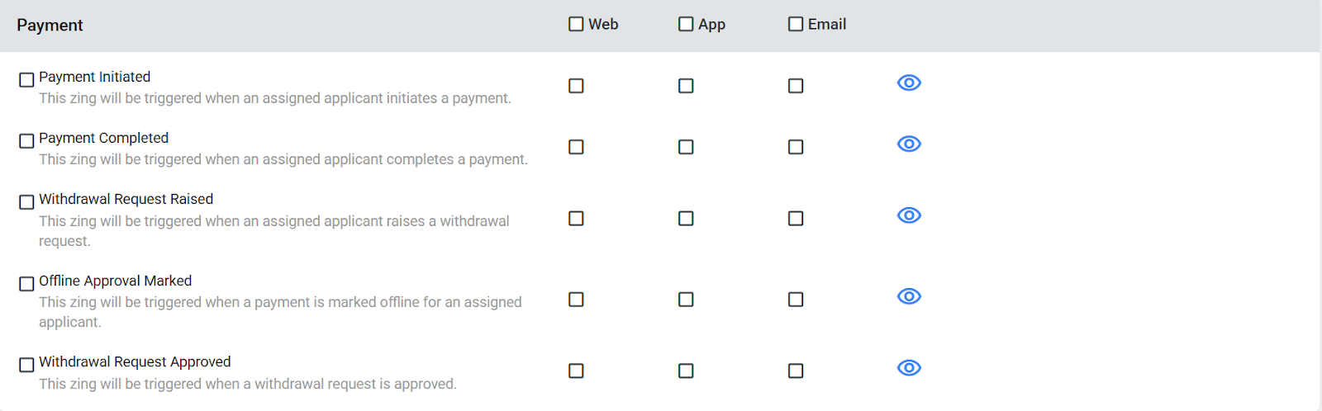This screenshot has height=411, width=1322.
Task: Enable Email for Withdrawal Request Approved
Action: (796, 371)
